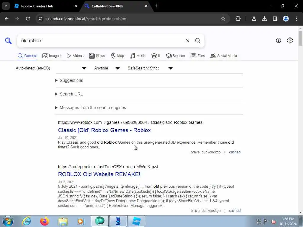Screen dimensions: 303x227
Task: Open options dots of the codepen result
Action: tap(225, 211)
